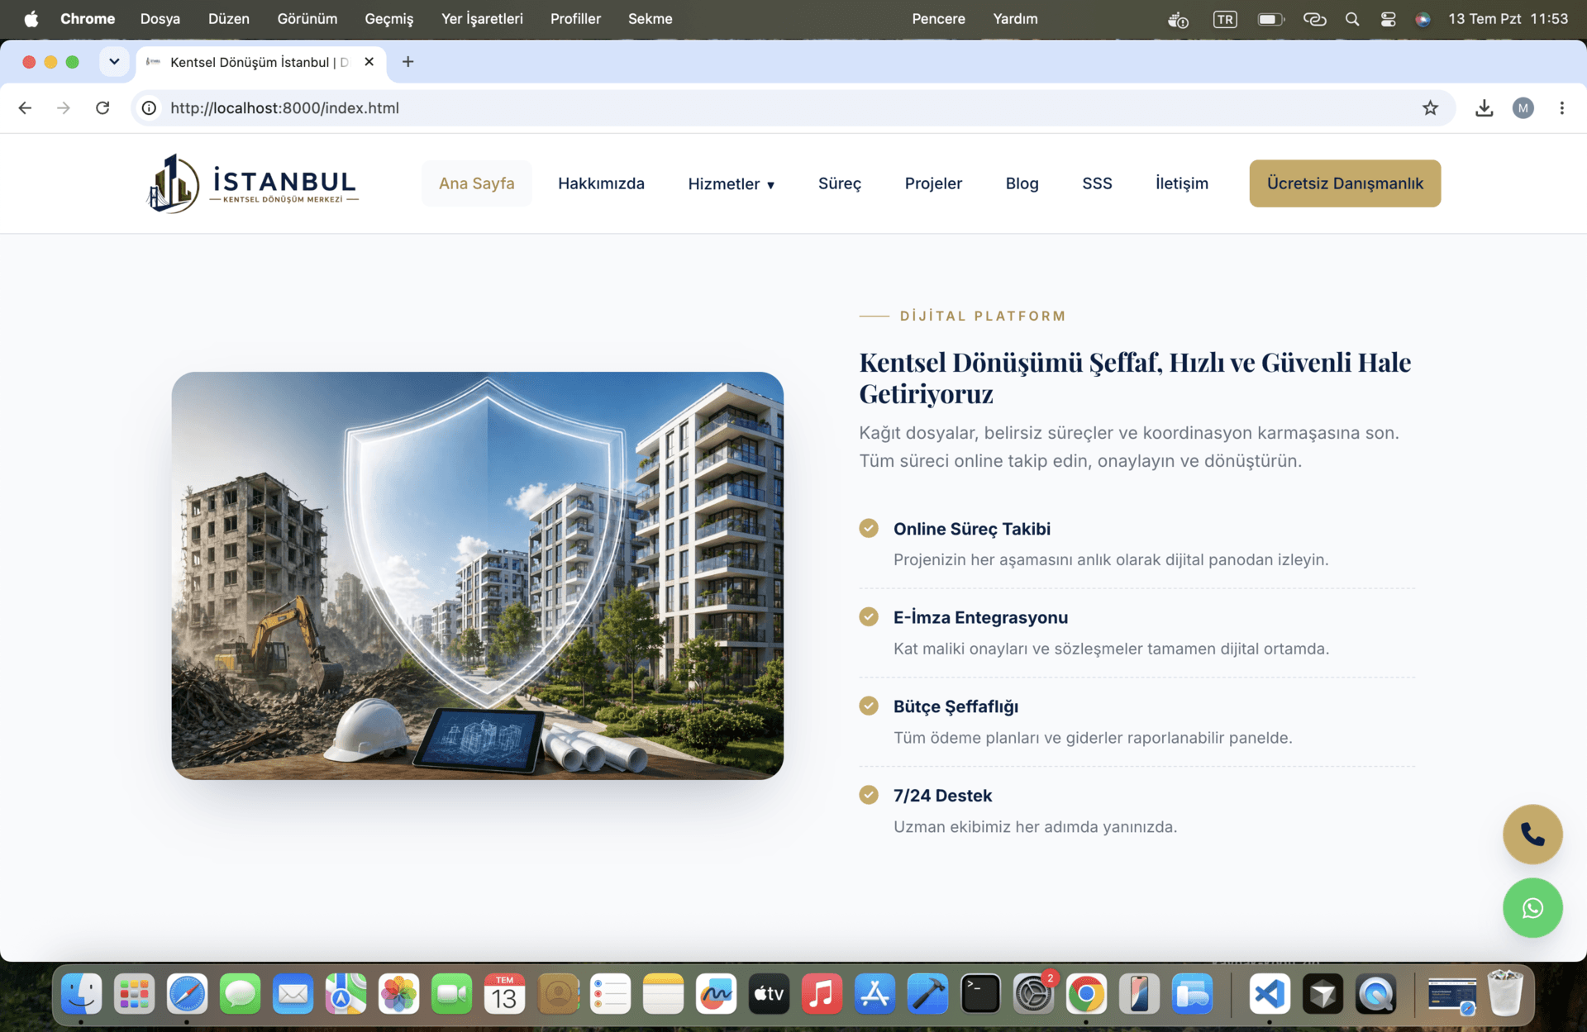Viewport: 1587px width, 1032px height.
Task: Open FaceTime in the dock
Action: [x=451, y=994]
